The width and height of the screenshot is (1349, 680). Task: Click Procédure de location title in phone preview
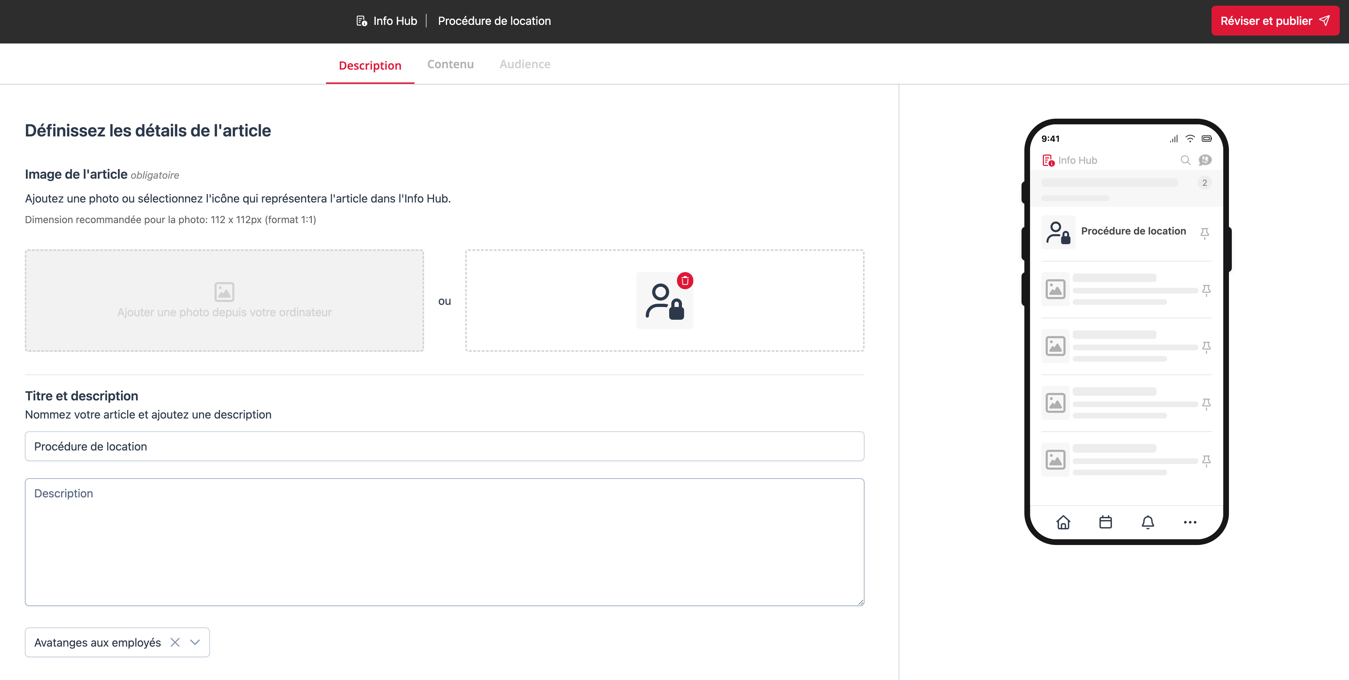1133,231
